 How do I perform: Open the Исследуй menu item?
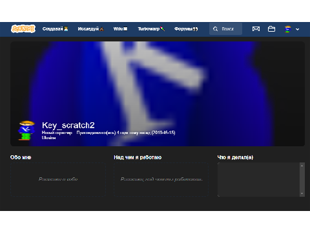tap(91, 29)
